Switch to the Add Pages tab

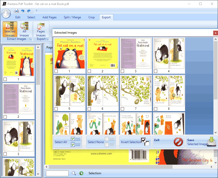49,17
